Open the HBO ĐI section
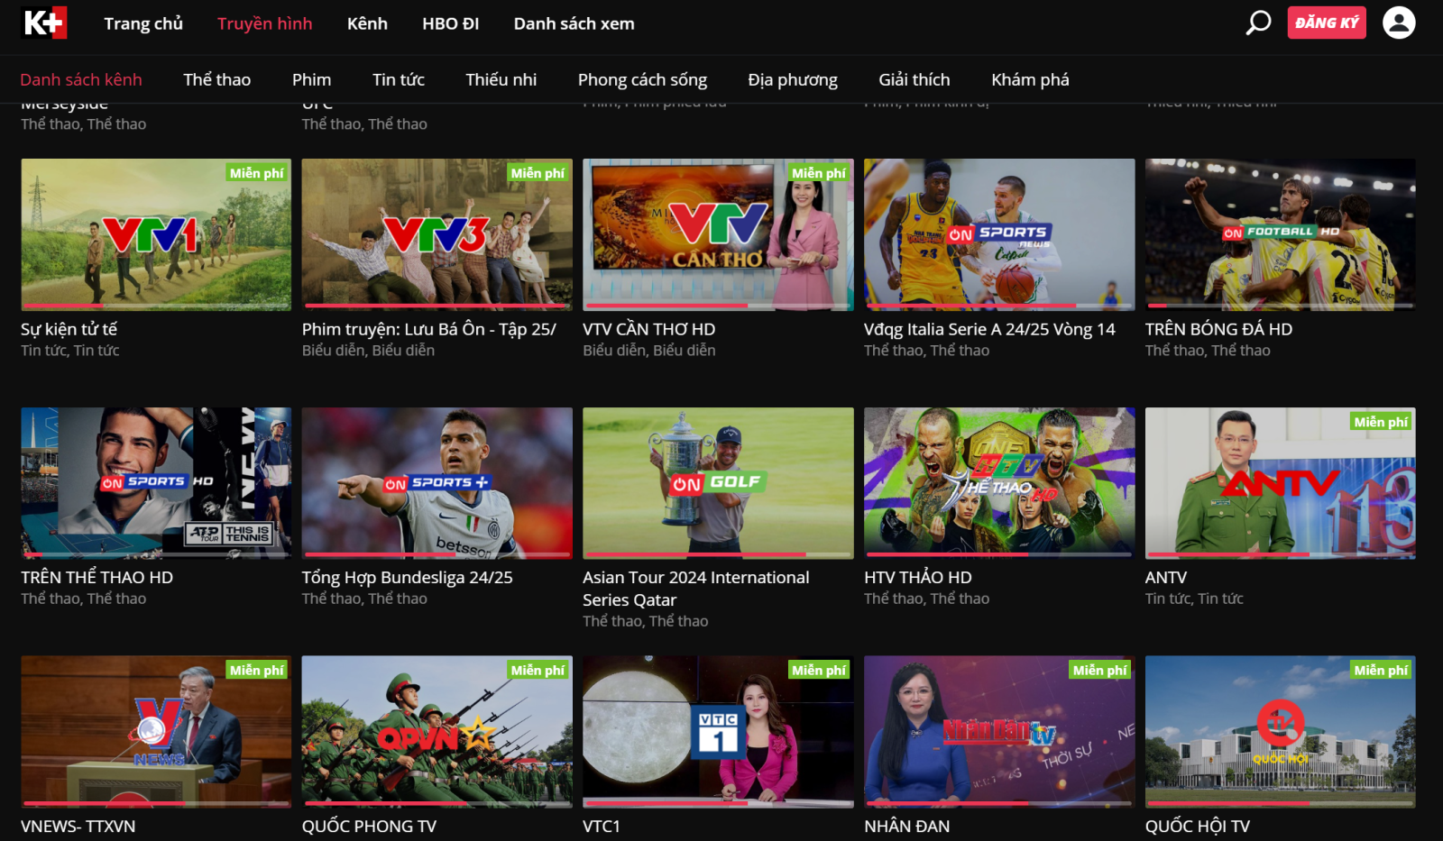Screen dimensions: 1443x841 pyautogui.click(x=450, y=24)
